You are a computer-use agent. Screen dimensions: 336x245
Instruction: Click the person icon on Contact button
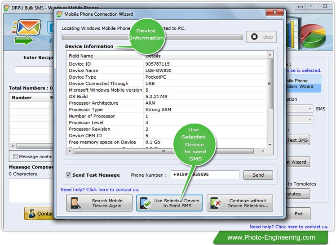32,214
